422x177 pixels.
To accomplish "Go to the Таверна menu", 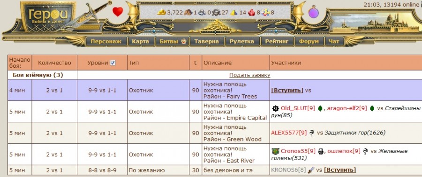I will point(207,42).
